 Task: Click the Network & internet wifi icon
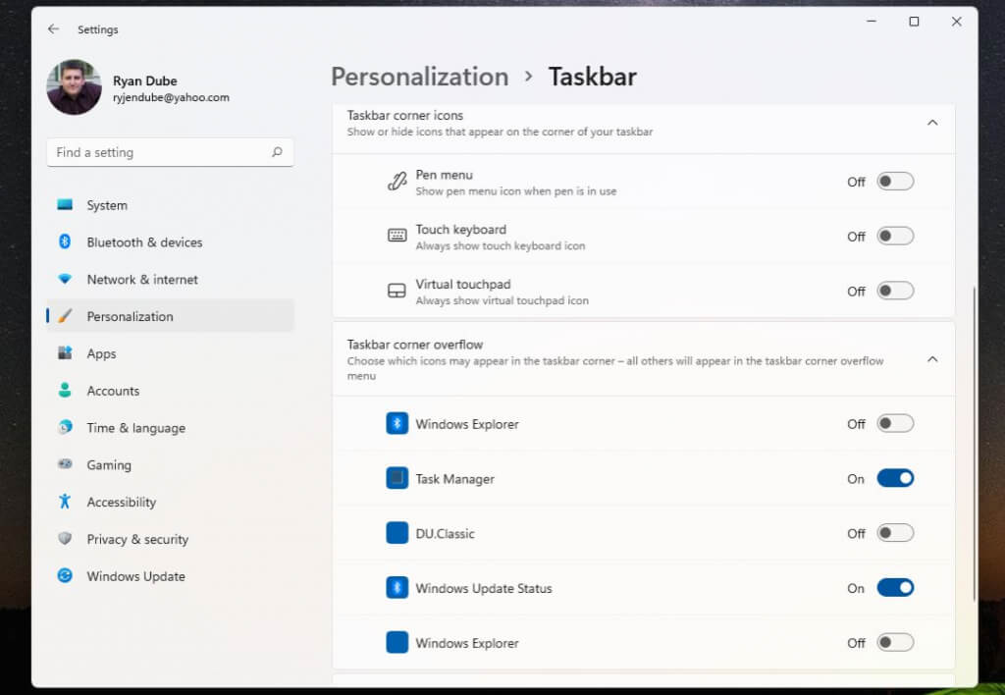point(65,280)
